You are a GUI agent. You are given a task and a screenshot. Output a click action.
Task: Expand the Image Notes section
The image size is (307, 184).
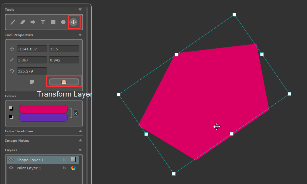(80, 140)
